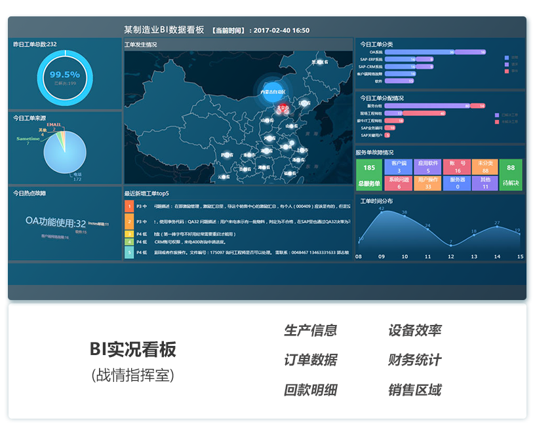The width and height of the screenshot is (535, 435).
Task: Open the orange number 1 work order badge
Action: [129, 206]
